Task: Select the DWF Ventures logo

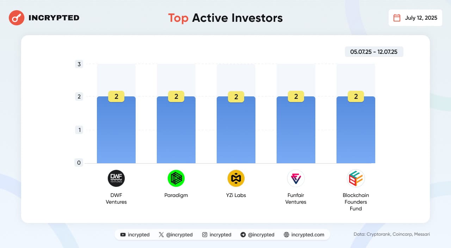Action: 116,178
